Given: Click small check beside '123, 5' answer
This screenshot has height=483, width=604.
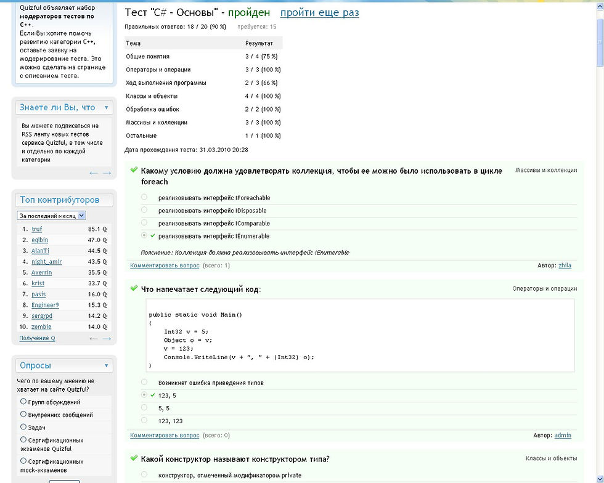Looking at the screenshot, I should [153, 395].
